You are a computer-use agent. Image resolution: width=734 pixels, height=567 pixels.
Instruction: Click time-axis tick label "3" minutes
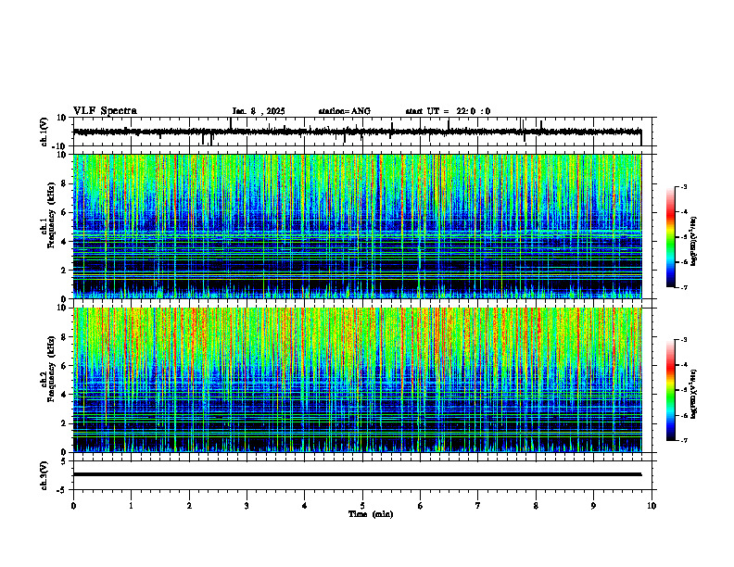pos(247,506)
